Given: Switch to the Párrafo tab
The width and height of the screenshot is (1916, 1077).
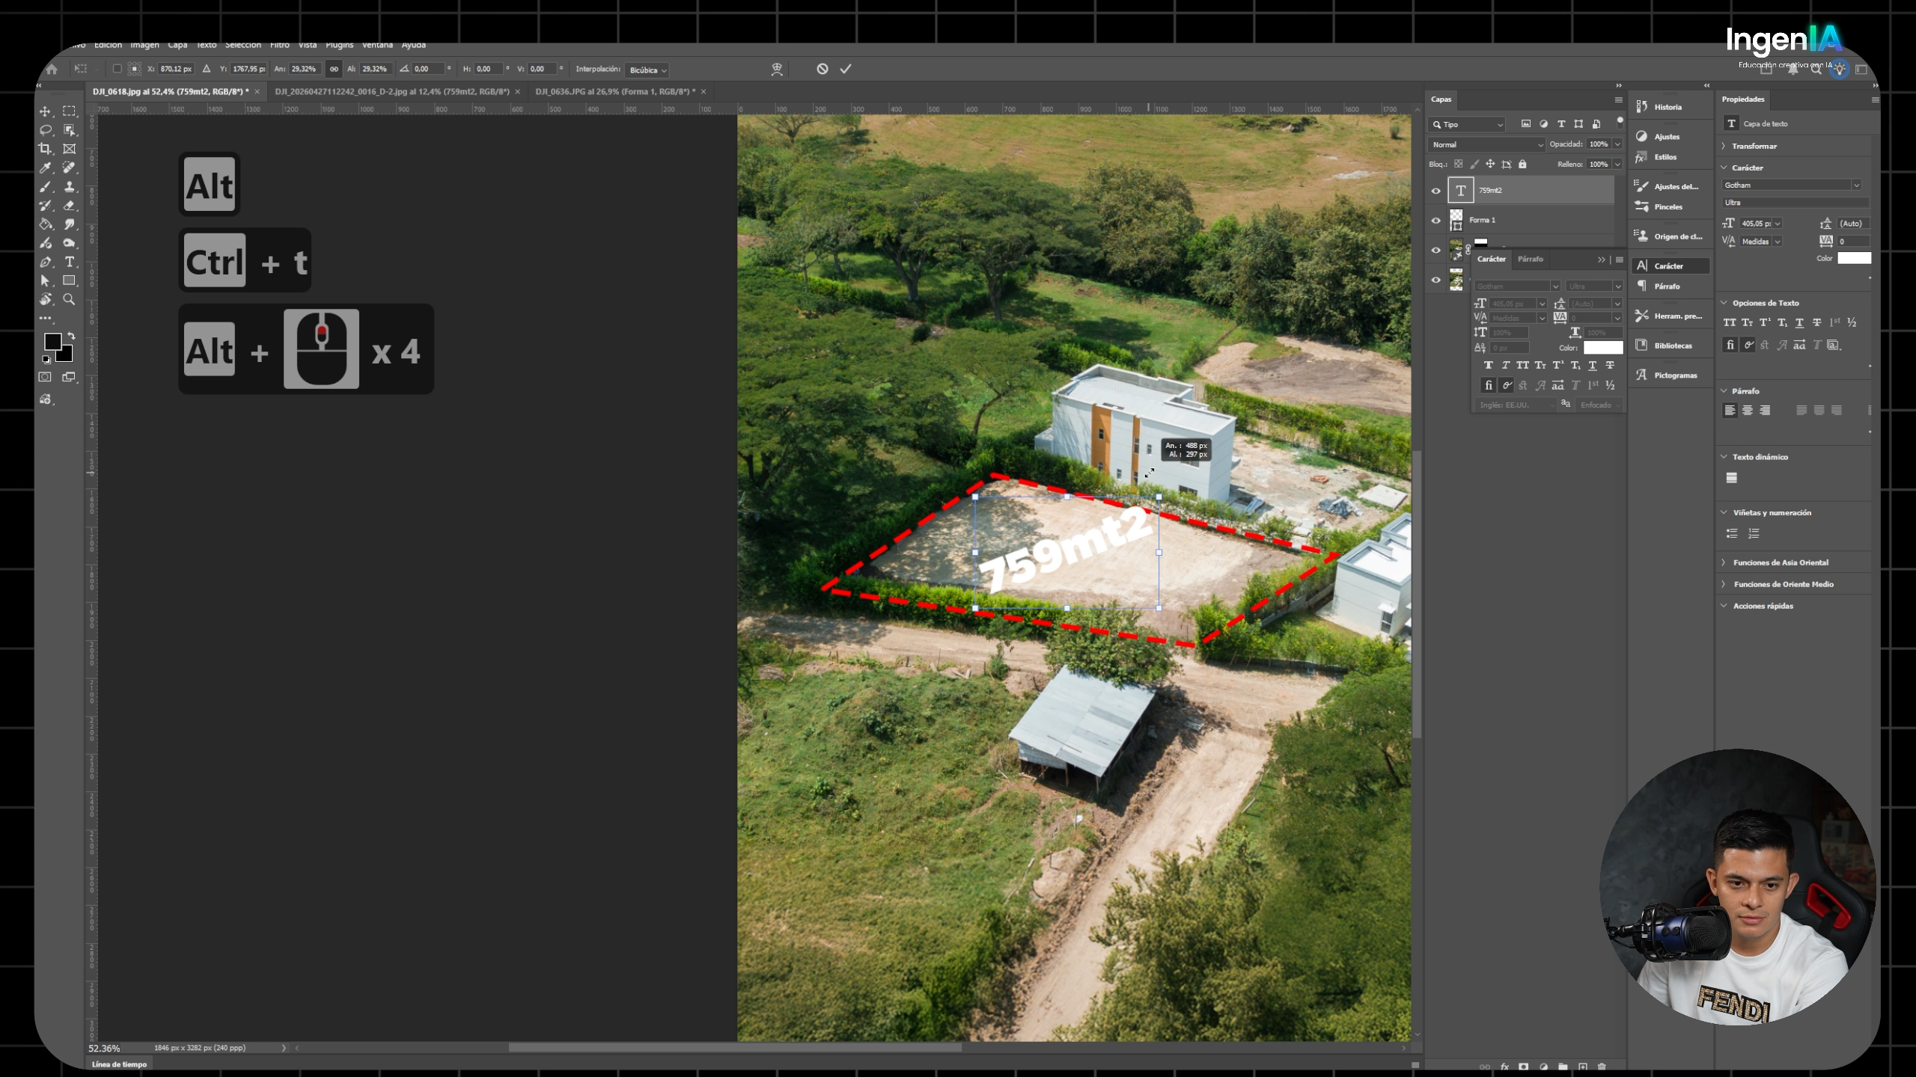Looking at the screenshot, I should click(1530, 259).
